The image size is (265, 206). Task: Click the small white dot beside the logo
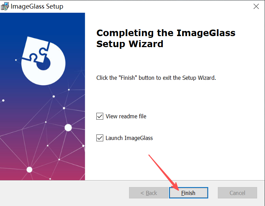(x=16, y=60)
